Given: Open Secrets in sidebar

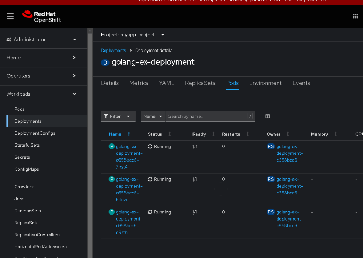Looking at the screenshot, I should pos(22,157).
